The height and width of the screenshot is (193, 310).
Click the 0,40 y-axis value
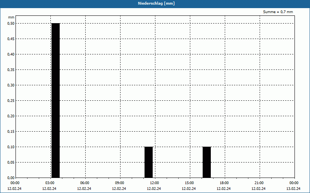11,54
